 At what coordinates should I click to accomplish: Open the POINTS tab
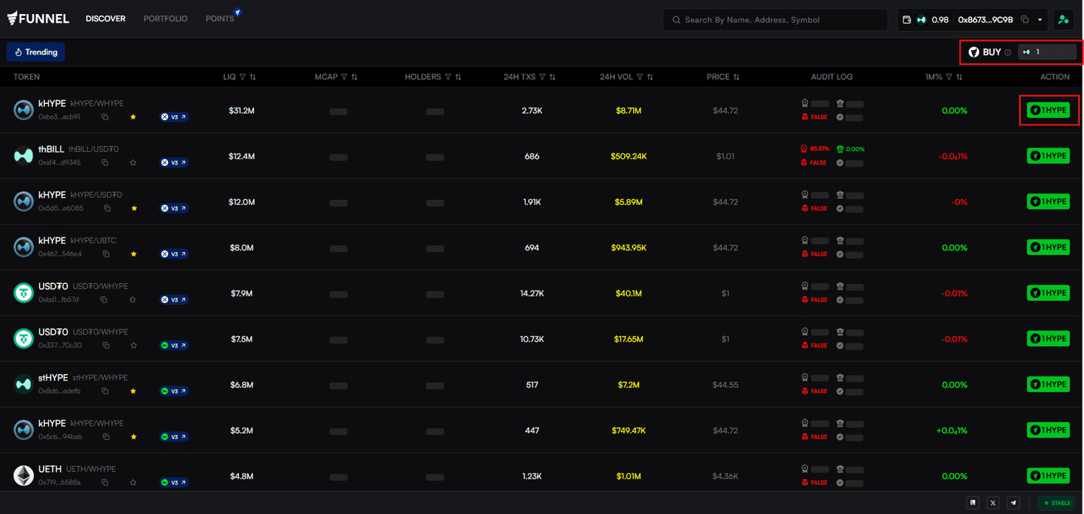pos(220,18)
